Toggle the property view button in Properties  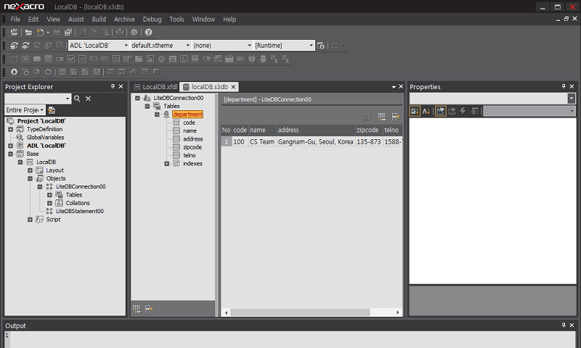[441, 111]
